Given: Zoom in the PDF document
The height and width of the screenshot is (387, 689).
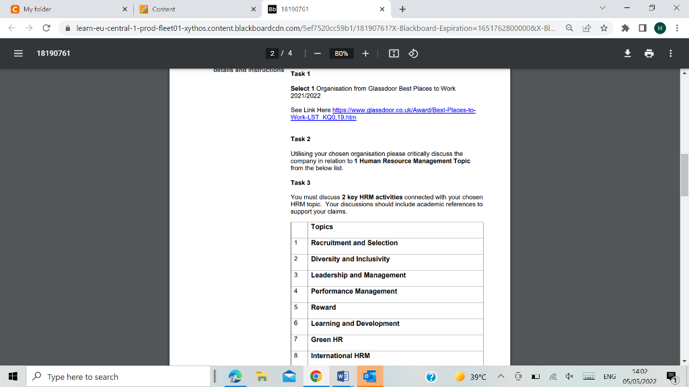Looking at the screenshot, I should (x=365, y=53).
